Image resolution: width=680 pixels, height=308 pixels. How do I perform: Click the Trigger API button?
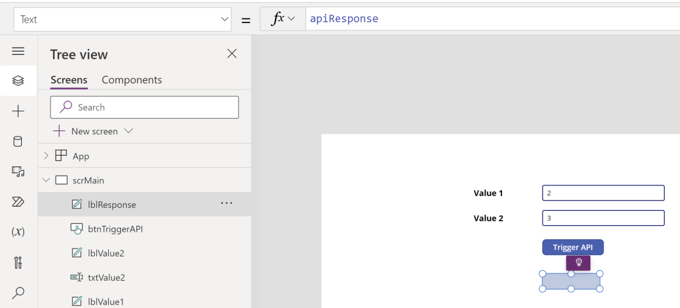coord(572,247)
